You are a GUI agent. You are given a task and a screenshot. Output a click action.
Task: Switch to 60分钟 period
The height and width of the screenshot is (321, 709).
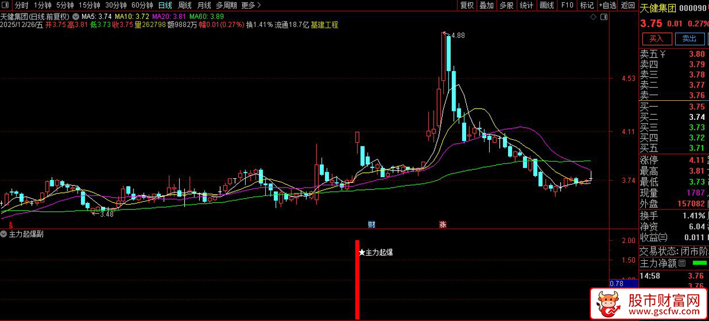(142, 5)
